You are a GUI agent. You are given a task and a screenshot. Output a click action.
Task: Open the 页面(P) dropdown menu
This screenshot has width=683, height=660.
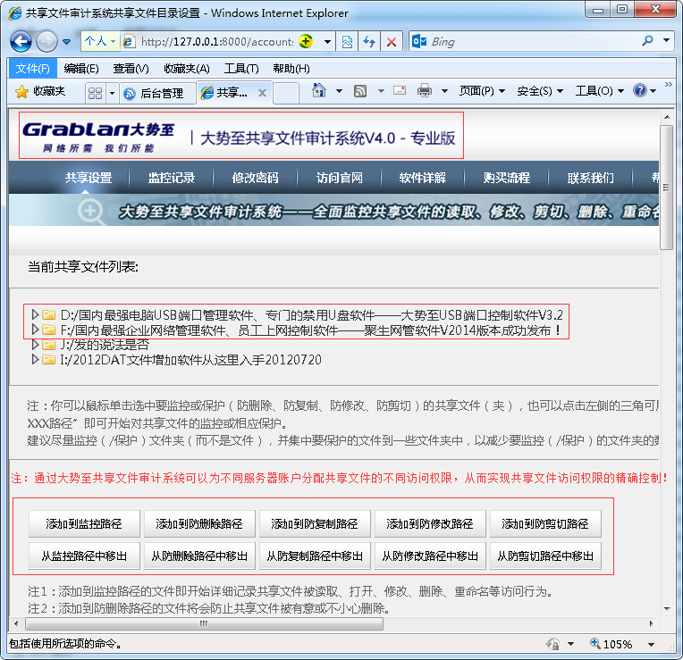coord(482,91)
